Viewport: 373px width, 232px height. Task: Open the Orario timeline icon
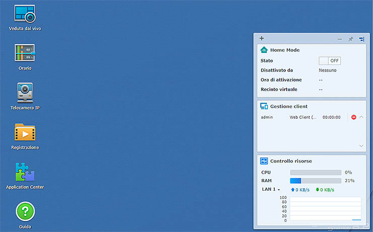[25, 53]
